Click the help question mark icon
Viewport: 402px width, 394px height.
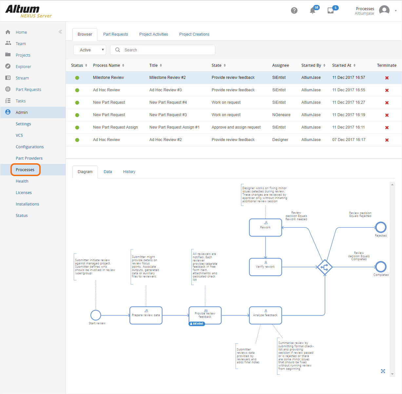coord(294,10)
